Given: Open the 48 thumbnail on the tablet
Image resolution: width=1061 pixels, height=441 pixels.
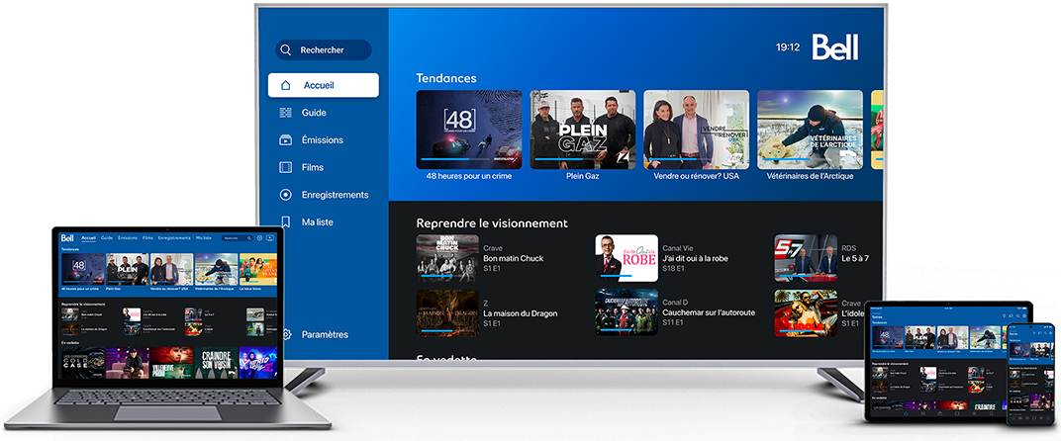Looking at the screenshot, I should [x=888, y=337].
